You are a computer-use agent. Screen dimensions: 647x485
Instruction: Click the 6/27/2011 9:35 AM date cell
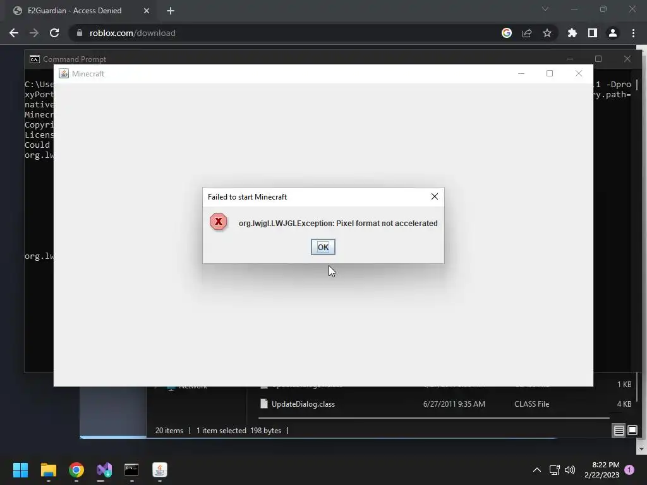pos(454,404)
